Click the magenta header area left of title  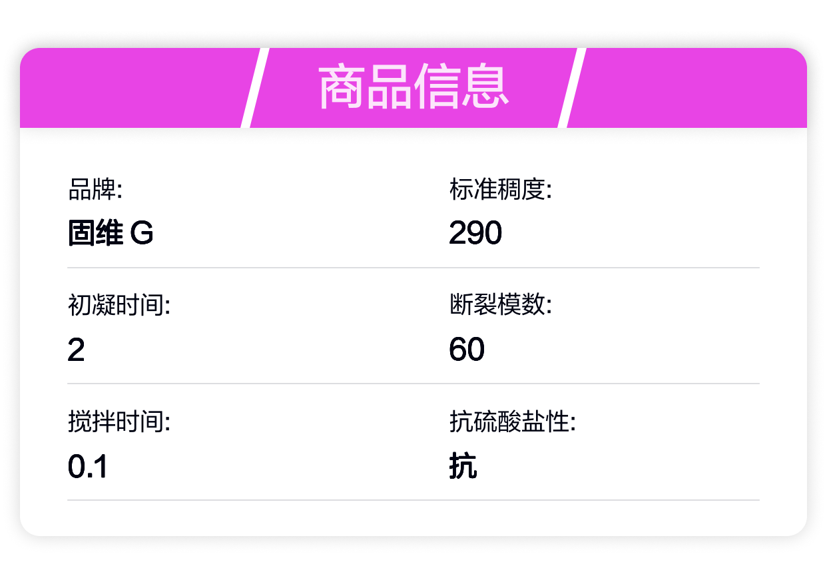click(133, 88)
